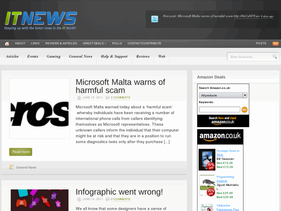281x211 pixels.
Task: Click the General News category link in post footer
Action: (26, 167)
